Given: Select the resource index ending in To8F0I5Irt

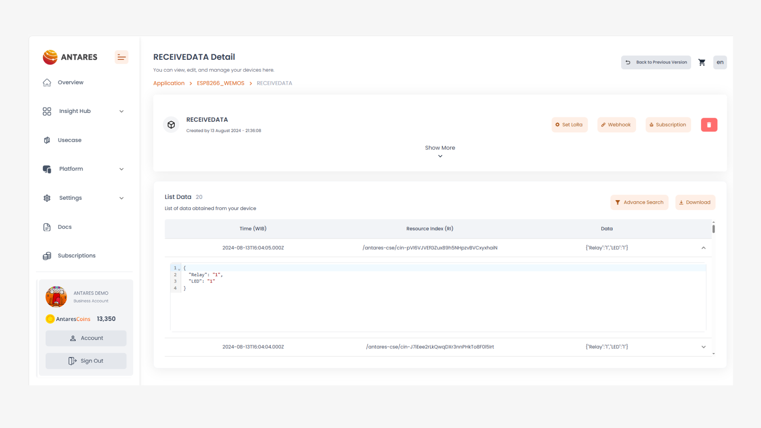Looking at the screenshot, I should 430,347.
